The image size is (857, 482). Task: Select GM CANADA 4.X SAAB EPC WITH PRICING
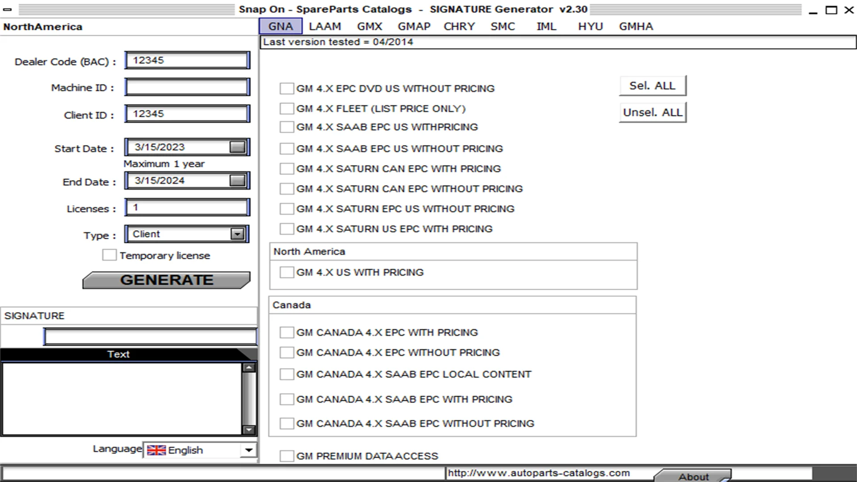click(287, 399)
